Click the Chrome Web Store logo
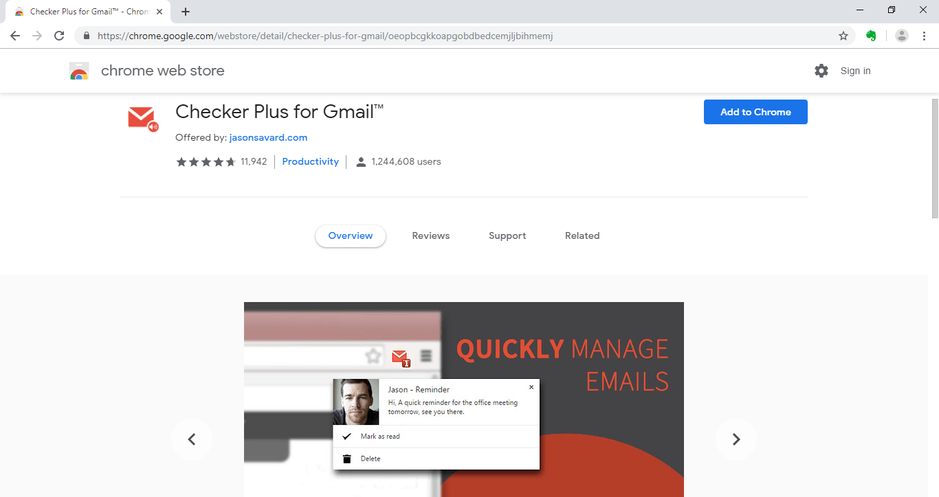 click(79, 71)
